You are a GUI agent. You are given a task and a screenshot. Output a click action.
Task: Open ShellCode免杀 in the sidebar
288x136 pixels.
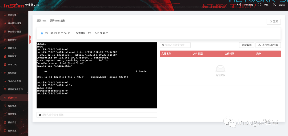click(14, 81)
